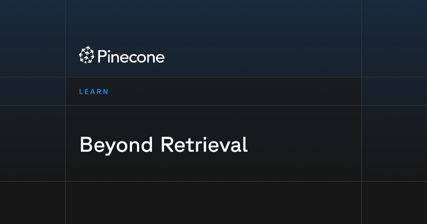Click the letter P in Pinecone
427x224 pixels.
pyautogui.click(x=102, y=57)
